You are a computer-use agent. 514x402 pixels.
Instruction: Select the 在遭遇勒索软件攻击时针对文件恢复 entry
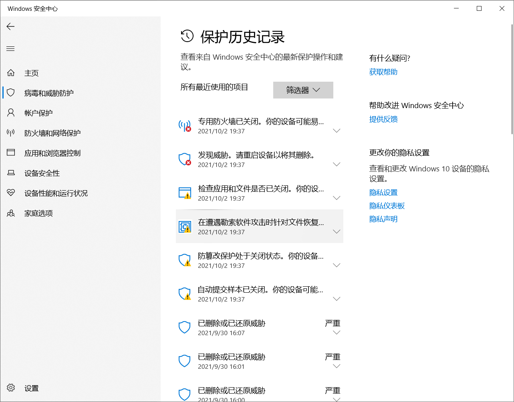tap(261, 222)
